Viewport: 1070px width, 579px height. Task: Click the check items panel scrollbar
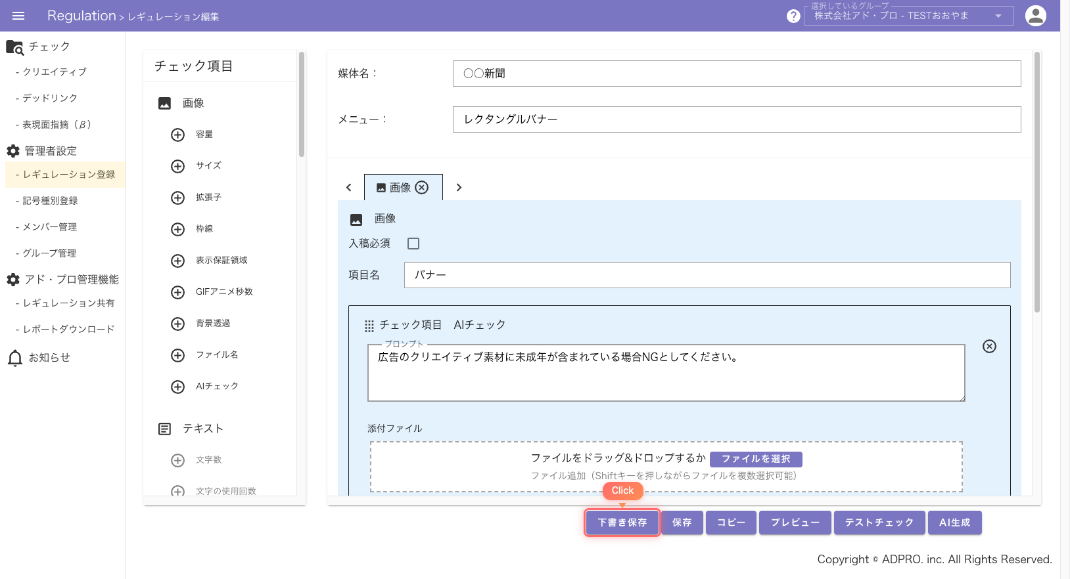tap(302, 105)
